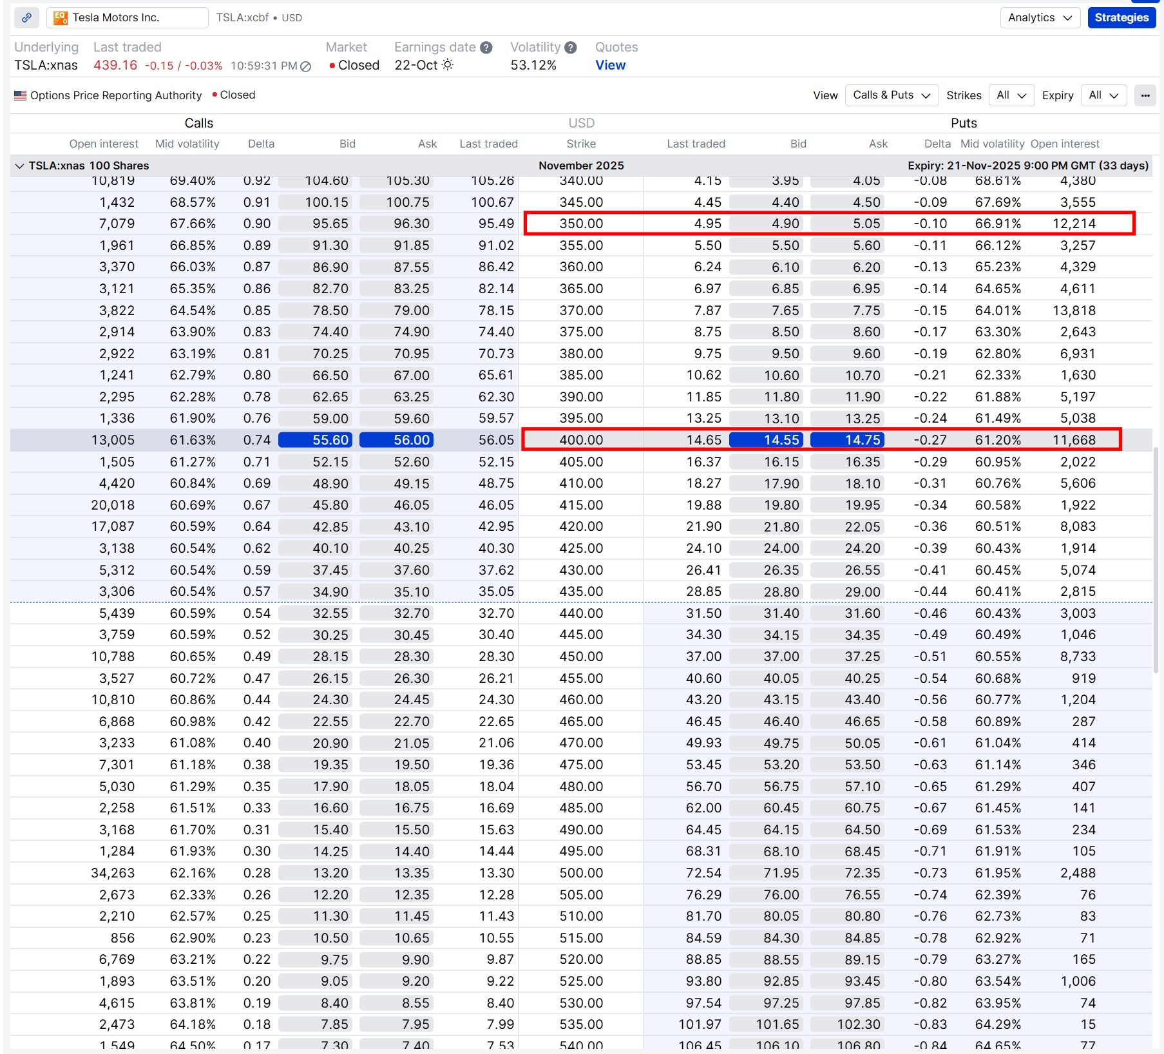Click the sun icon beside 22-Oct
The width and height of the screenshot is (1164, 1054).
tap(446, 65)
